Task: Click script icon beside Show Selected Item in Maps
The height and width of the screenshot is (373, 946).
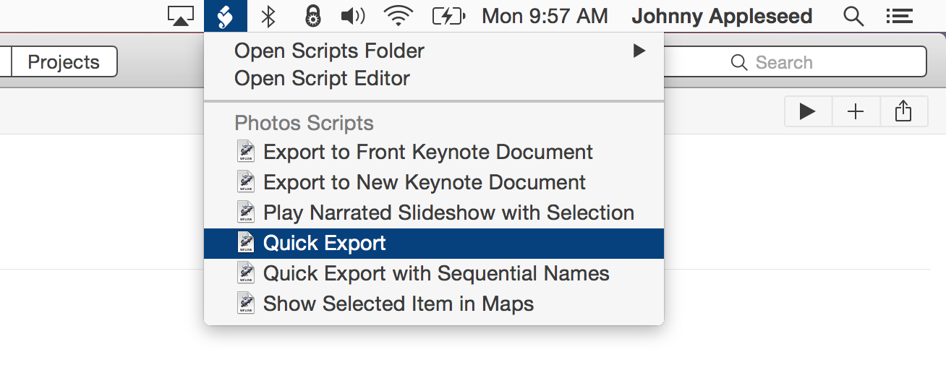Action: [x=246, y=304]
